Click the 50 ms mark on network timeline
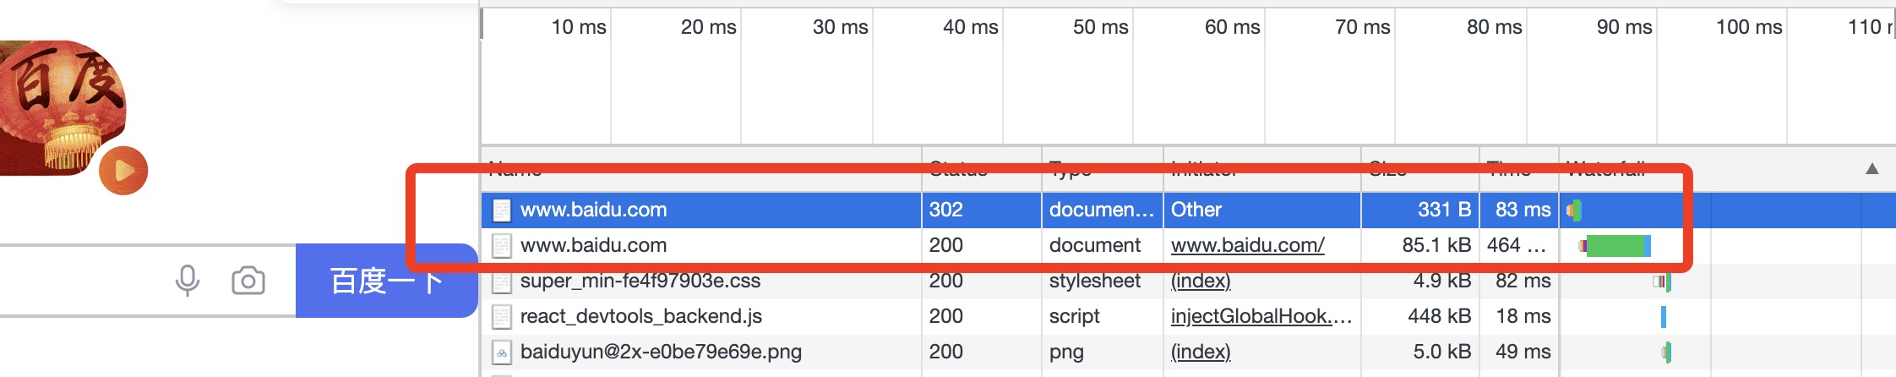This screenshot has width=1896, height=377. pos(1100,27)
